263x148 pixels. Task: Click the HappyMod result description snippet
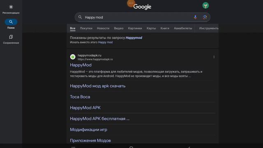point(136,74)
